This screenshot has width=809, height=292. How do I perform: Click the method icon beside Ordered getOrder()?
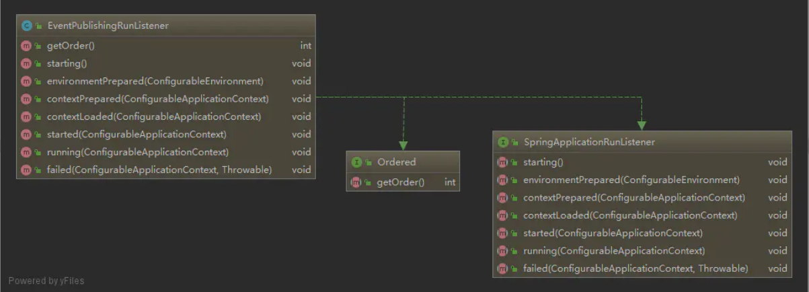coord(356,182)
